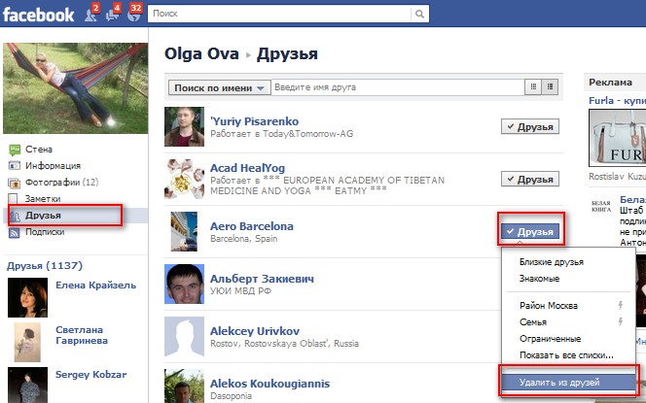Open Furla ad title link
The width and height of the screenshot is (646, 403).
click(x=617, y=100)
